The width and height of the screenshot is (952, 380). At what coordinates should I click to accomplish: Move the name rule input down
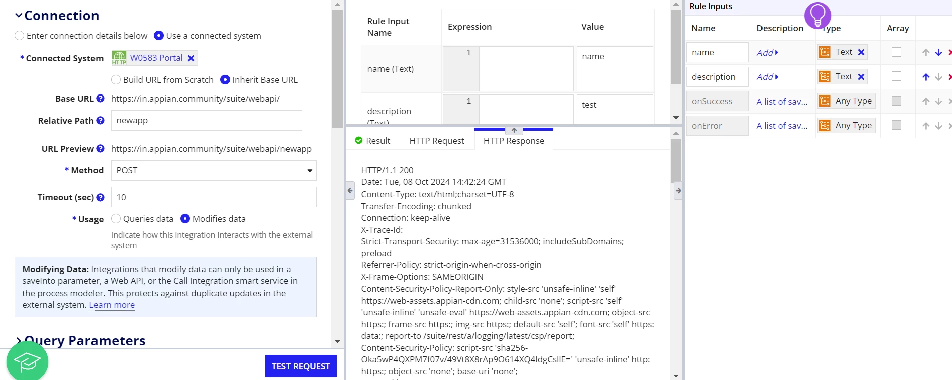click(938, 52)
